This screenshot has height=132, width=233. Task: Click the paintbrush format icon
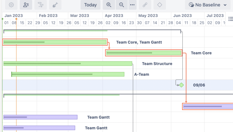pos(55,5)
